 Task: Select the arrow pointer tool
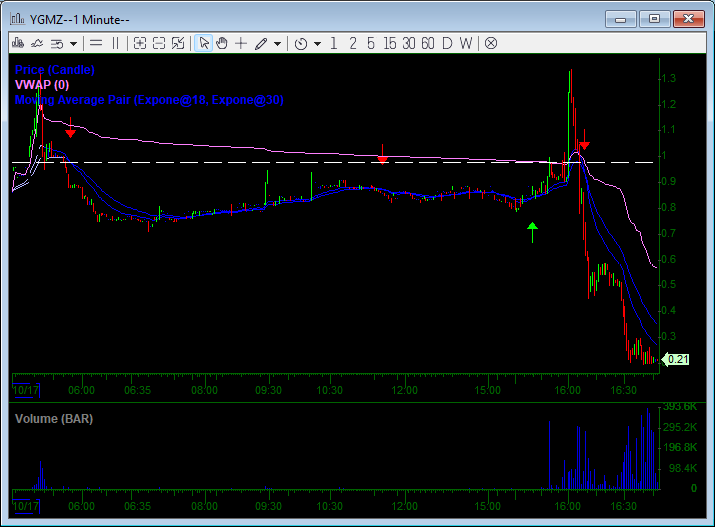(x=204, y=43)
